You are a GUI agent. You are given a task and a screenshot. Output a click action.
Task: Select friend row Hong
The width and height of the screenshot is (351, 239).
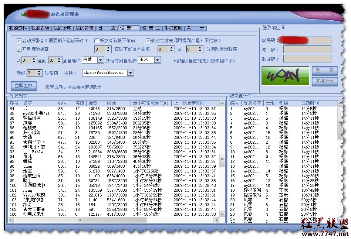[x=114, y=190]
